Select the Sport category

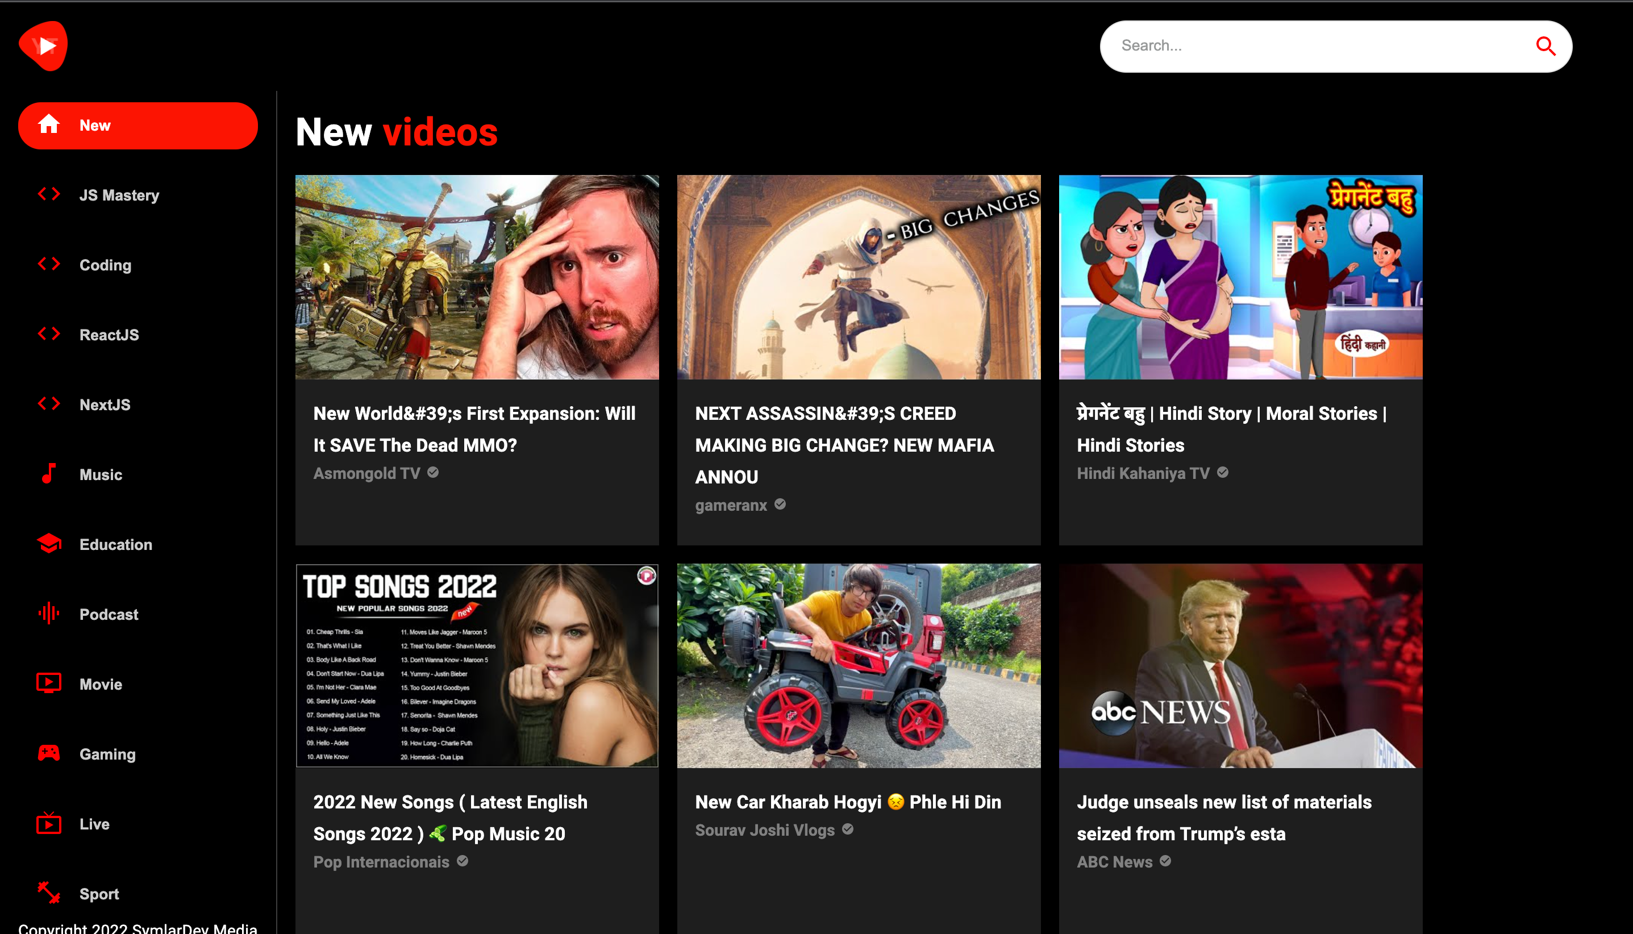tap(138, 894)
